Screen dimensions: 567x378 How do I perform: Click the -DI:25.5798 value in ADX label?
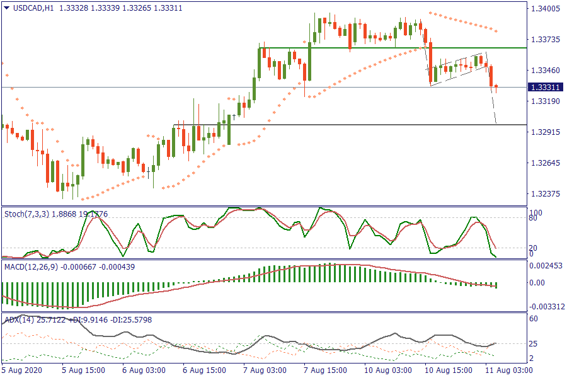[131, 320]
